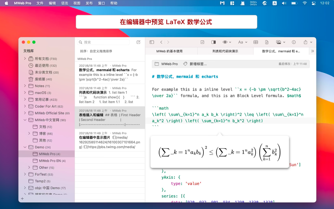Open the image insert dropdown arrow

(x=284, y=42)
